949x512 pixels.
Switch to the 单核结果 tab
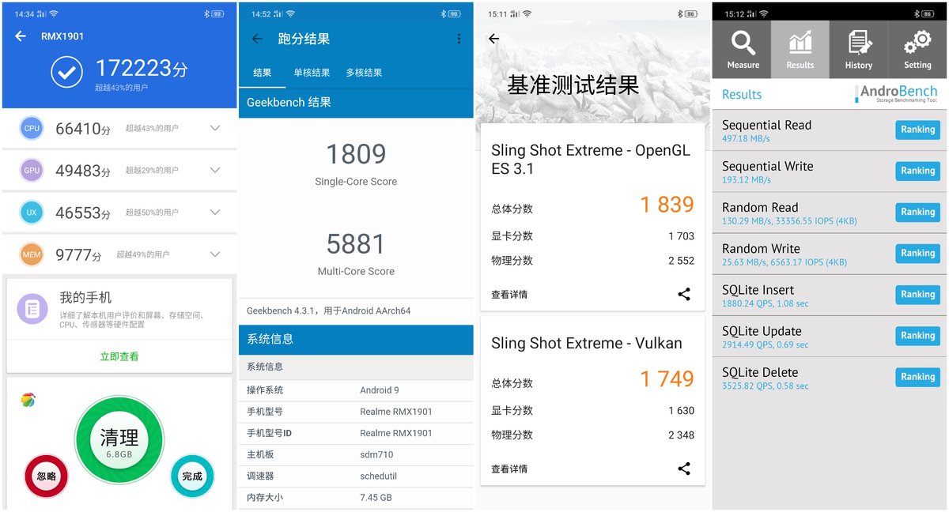[312, 73]
